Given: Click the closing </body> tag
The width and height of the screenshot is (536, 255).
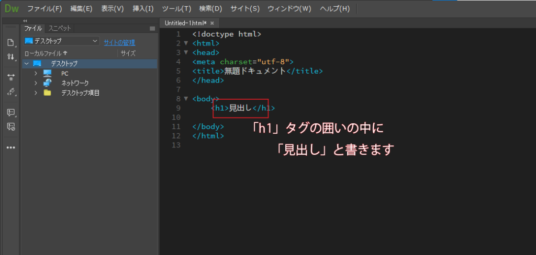Looking at the screenshot, I should pos(208,126).
